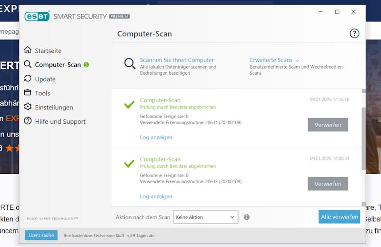Click the Computer-Scan page heading
This screenshot has height=247, width=381.
144,34
